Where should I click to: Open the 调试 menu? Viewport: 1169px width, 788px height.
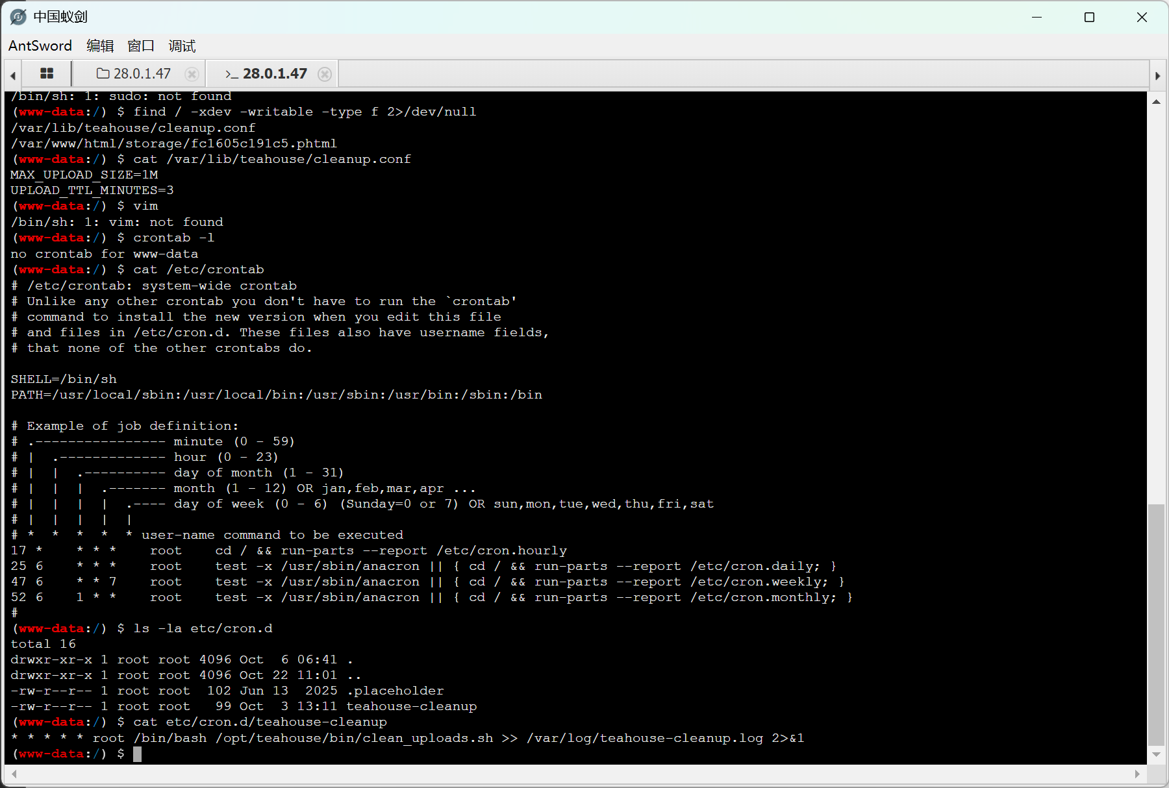point(182,45)
